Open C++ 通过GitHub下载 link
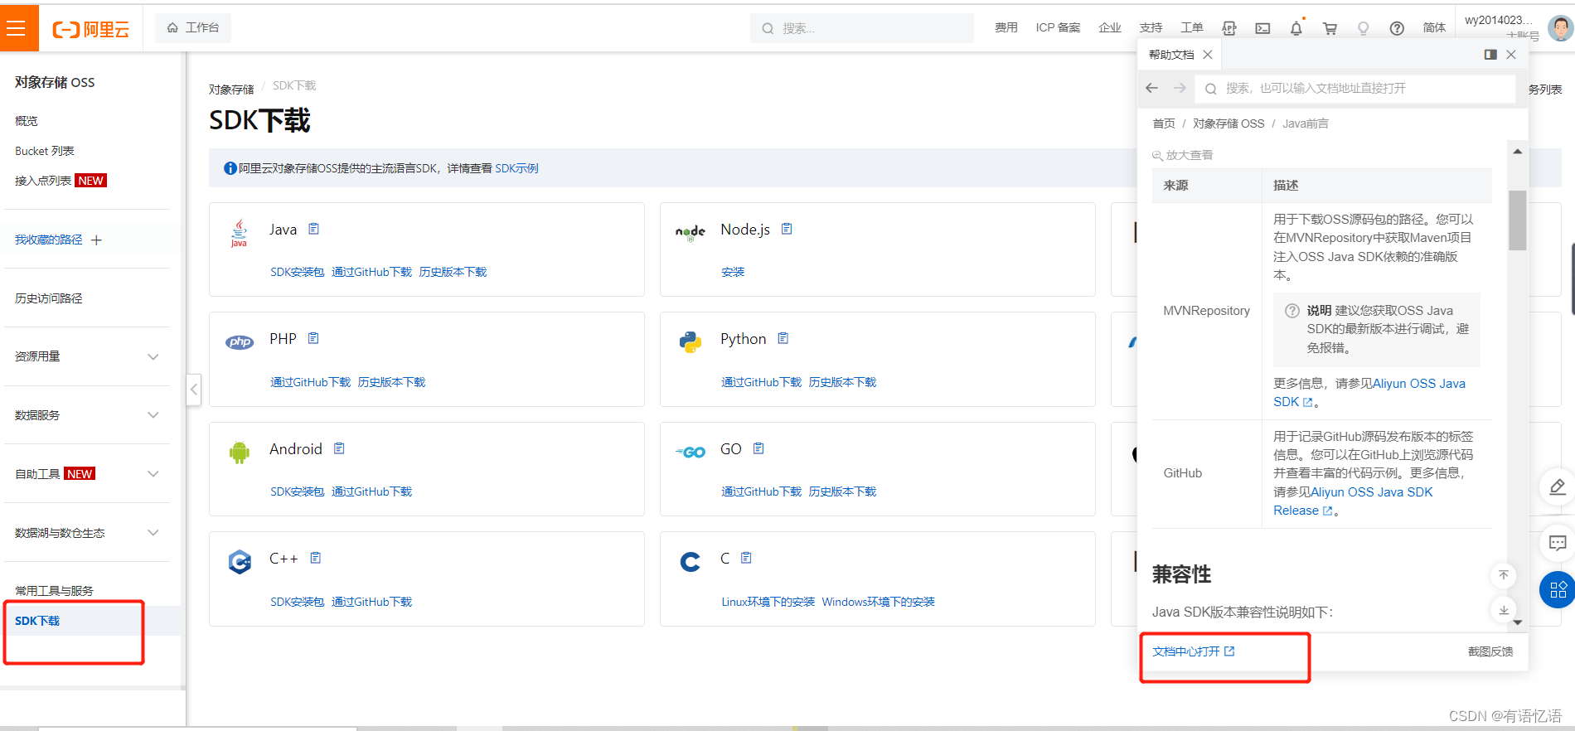 [371, 602]
